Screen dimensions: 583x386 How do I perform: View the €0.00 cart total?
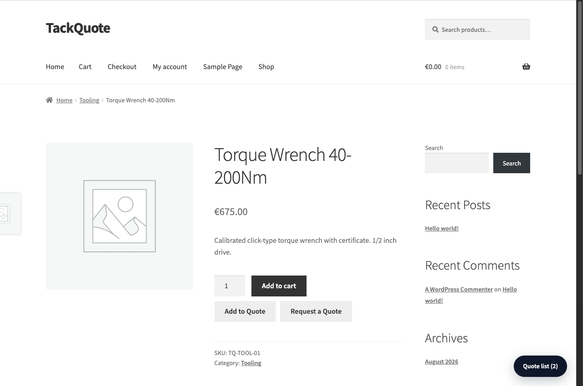pos(433,67)
